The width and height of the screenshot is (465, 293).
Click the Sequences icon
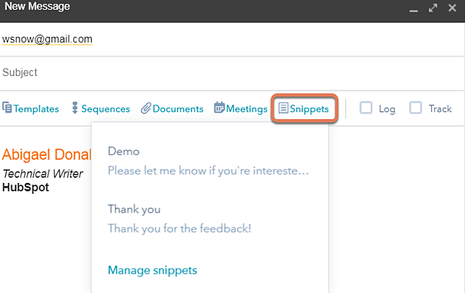tap(75, 108)
